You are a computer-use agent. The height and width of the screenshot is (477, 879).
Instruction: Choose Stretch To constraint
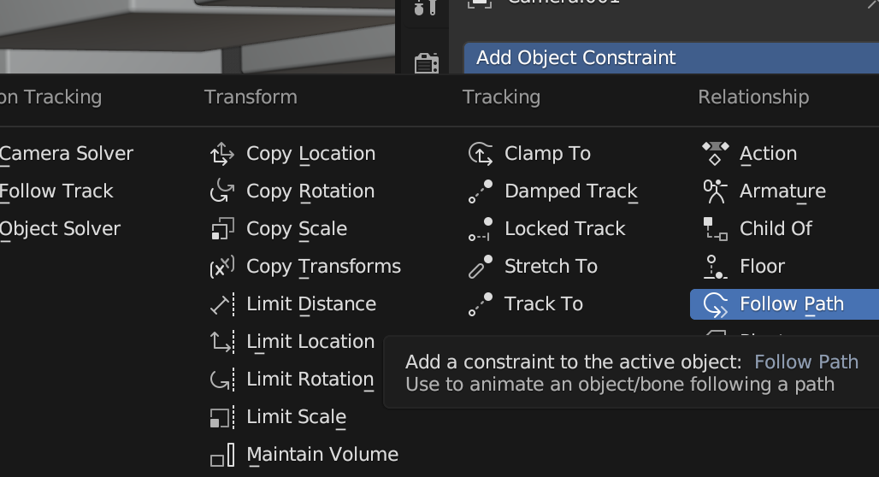tap(551, 267)
